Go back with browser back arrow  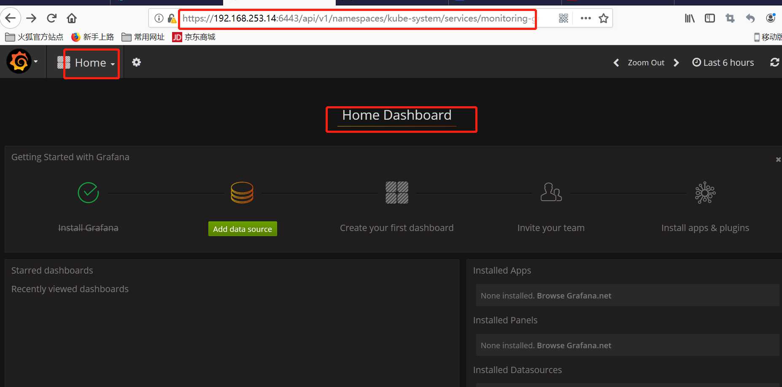pyautogui.click(x=11, y=18)
